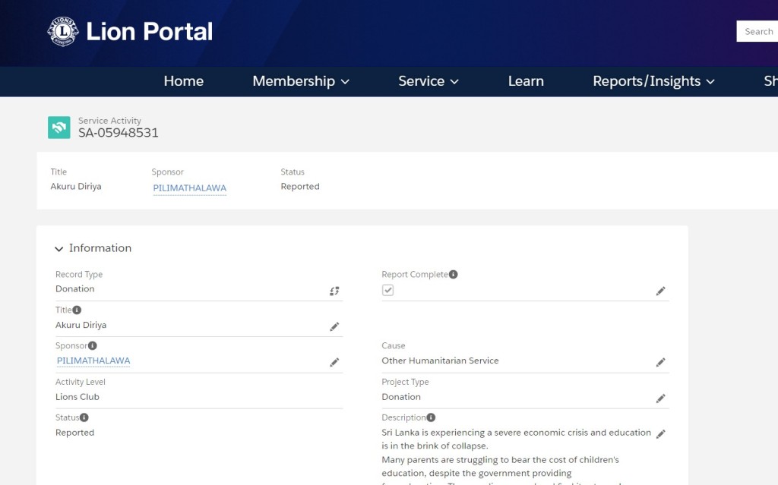Select header Title value Akuru Diriya

click(x=76, y=187)
